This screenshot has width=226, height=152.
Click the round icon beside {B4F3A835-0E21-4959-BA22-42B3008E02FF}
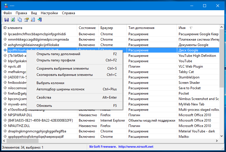5,120
